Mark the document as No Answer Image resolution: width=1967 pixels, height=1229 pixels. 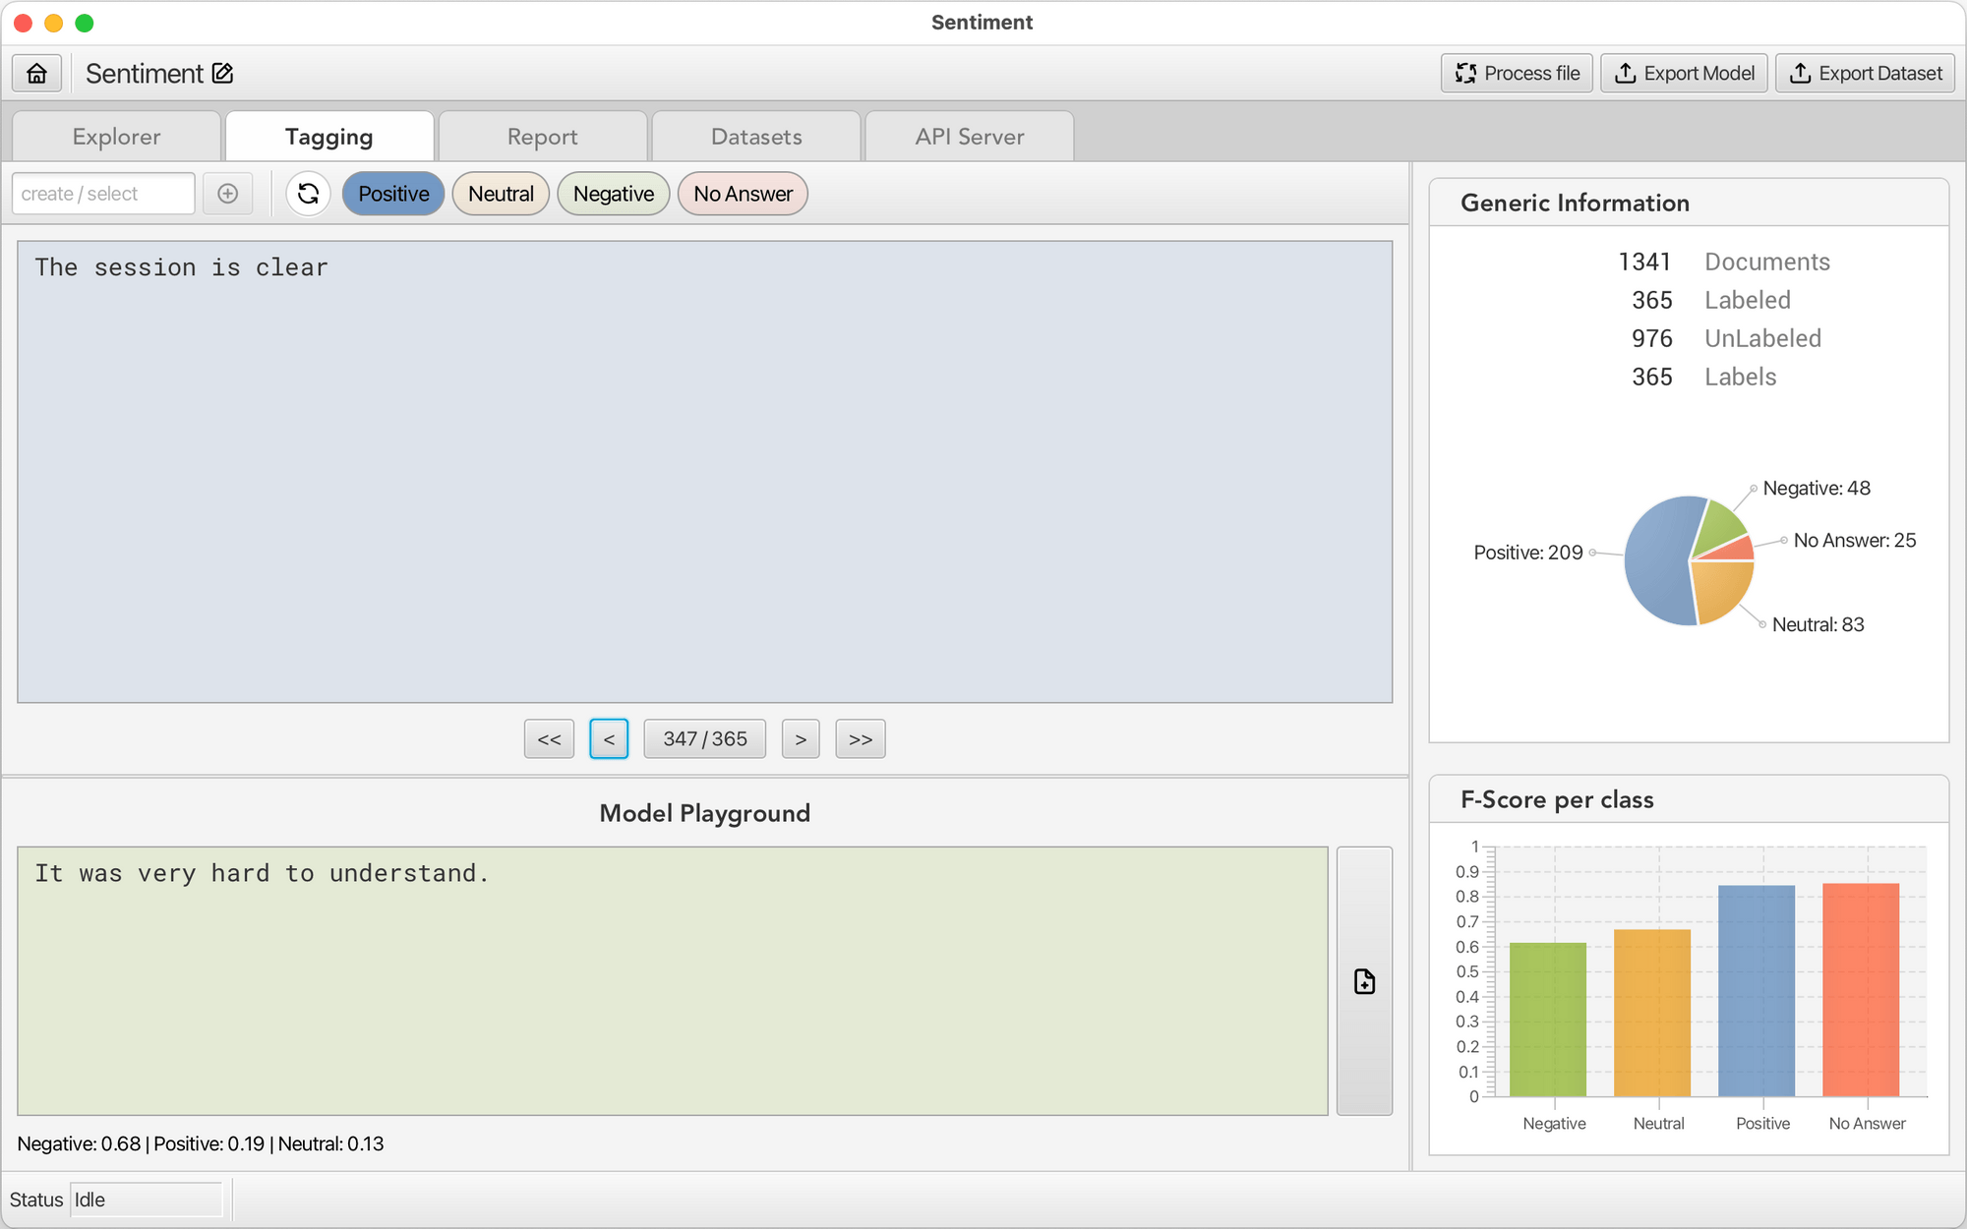pyautogui.click(x=742, y=194)
